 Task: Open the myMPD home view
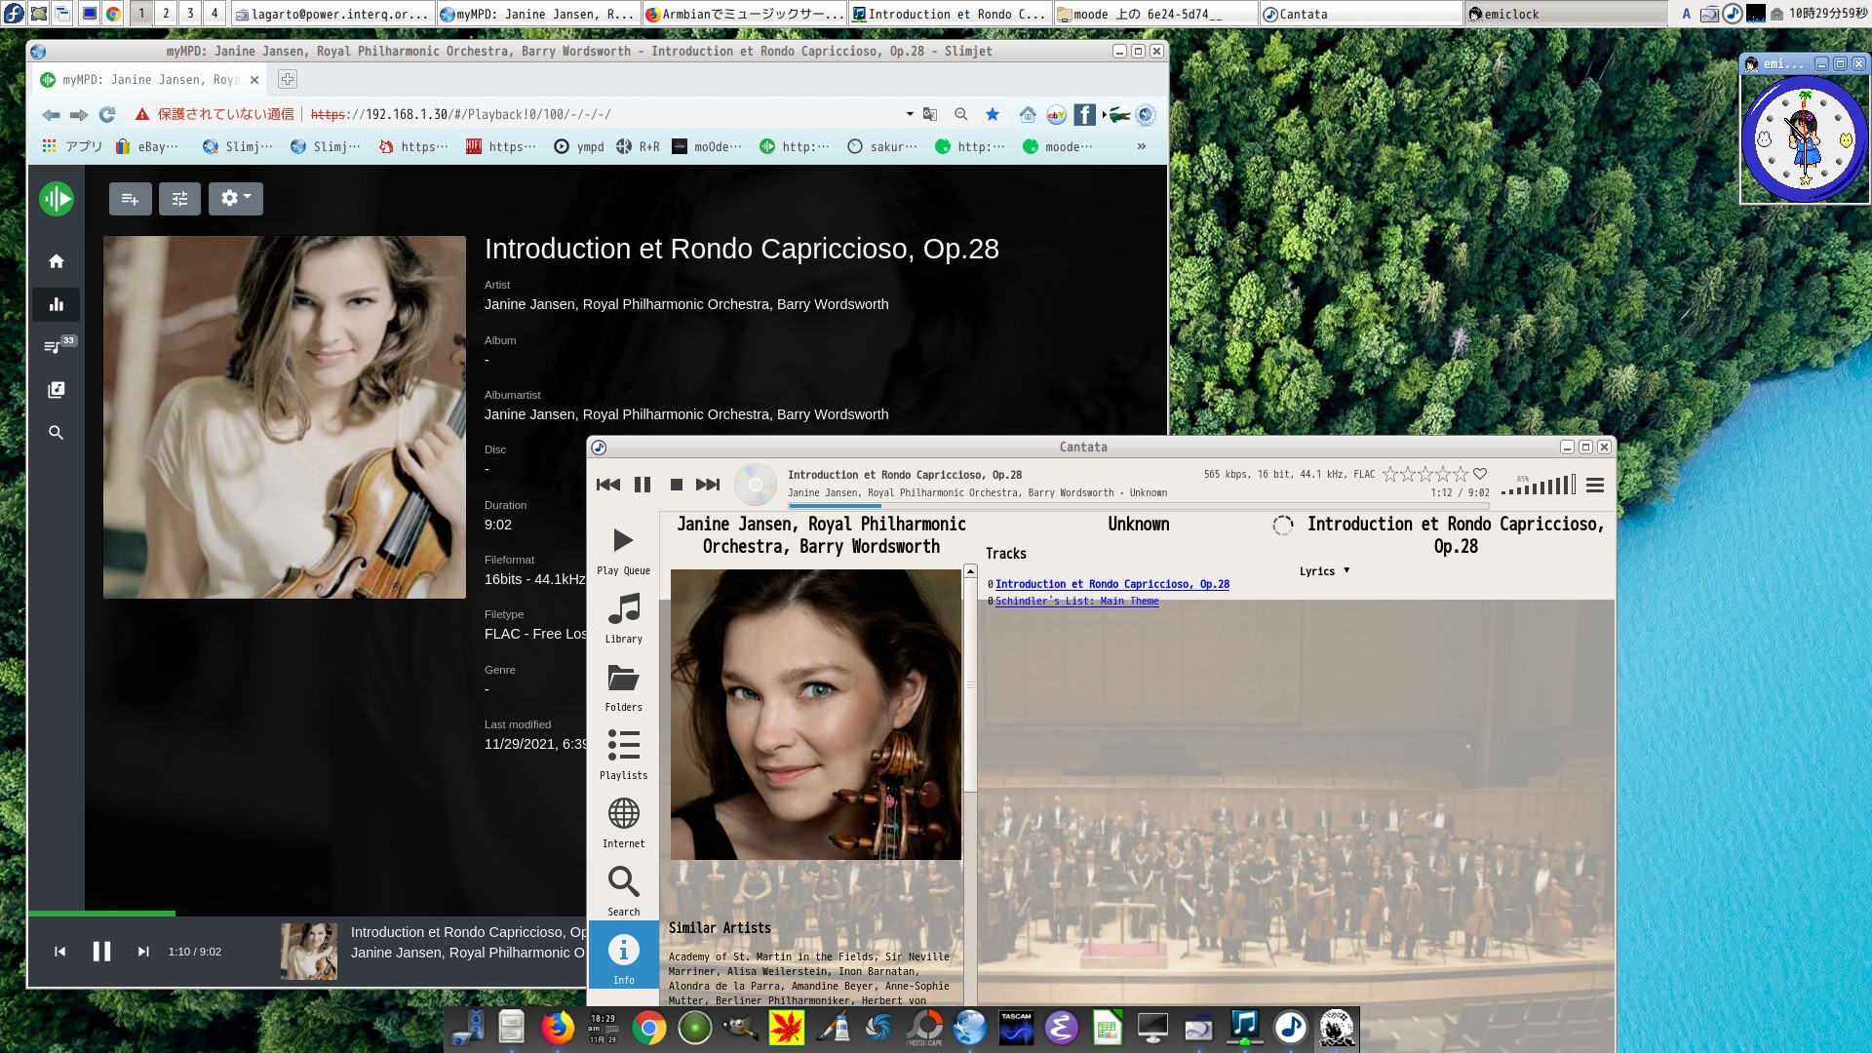coord(57,261)
